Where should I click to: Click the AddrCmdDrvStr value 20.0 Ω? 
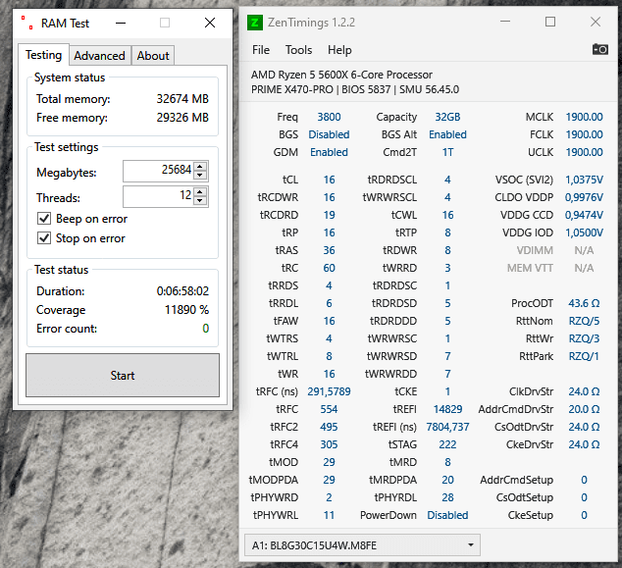point(584,409)
